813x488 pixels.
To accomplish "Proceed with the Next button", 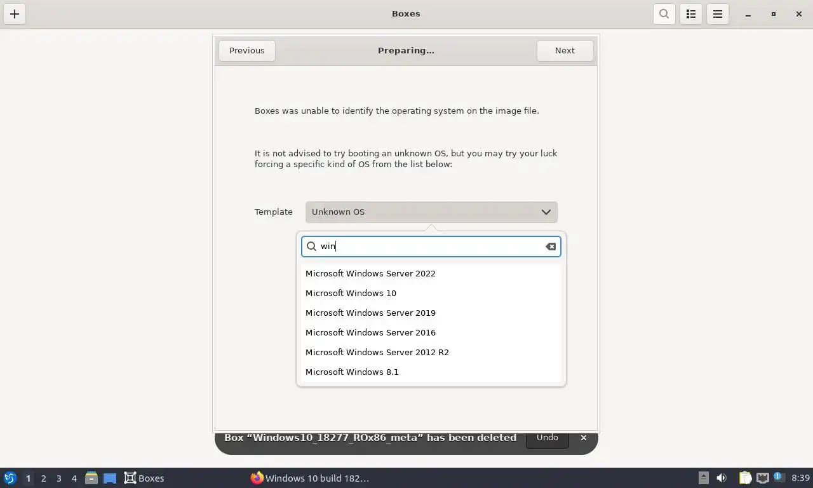I will [x=565, y=51].
